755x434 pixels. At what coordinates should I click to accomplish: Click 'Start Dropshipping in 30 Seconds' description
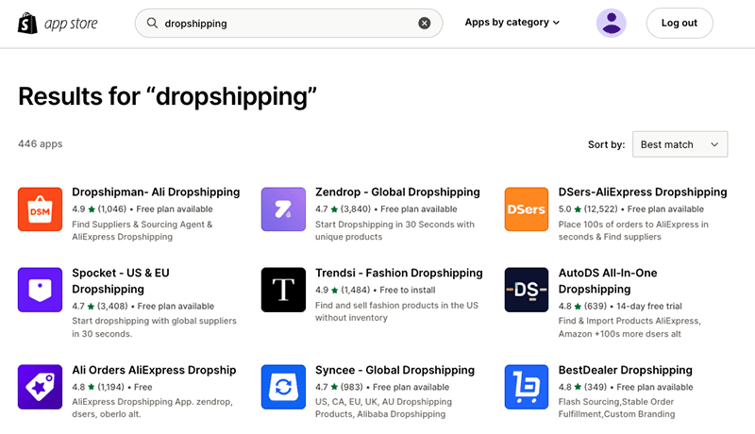394,230
